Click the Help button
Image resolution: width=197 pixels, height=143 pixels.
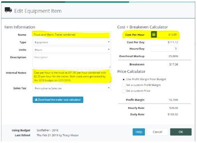point(139,132)
